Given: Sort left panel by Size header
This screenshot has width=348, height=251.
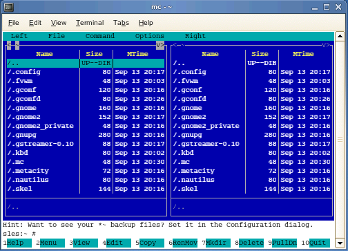Looking at the screenshot, I should pos(94,54).
